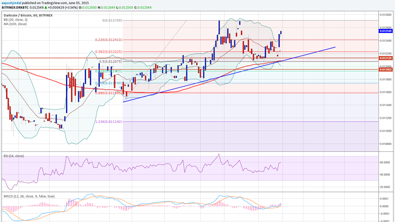Click the 0.012400 price axis label
395x222 pixels.
tap(385, 41)
